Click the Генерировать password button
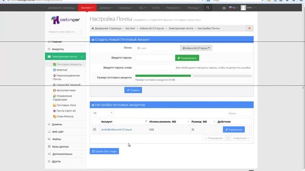Viewport: 305px width, 171px height. [x=187, y=58]
